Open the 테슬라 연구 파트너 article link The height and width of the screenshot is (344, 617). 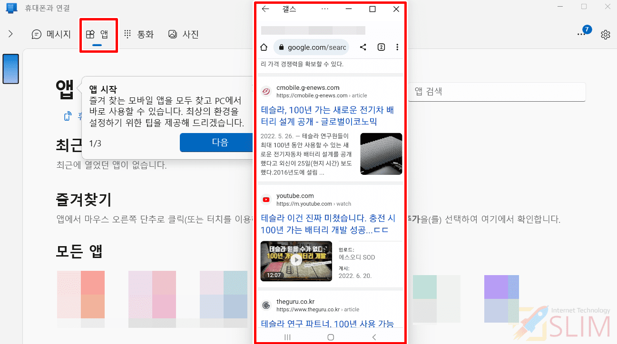coord(327,324)
